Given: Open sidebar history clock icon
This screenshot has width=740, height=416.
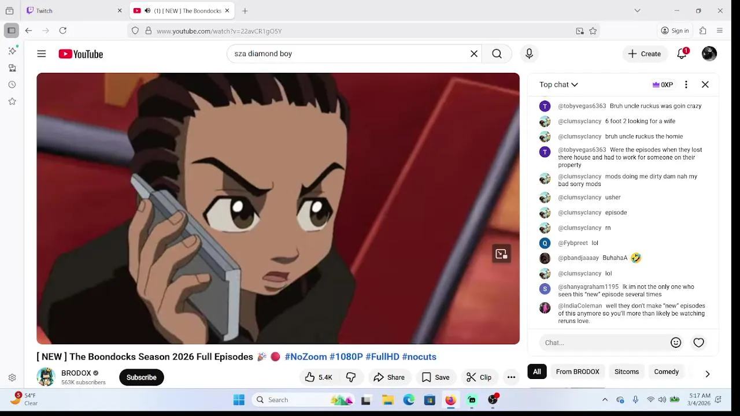Looking at the screenshot, I should [12, 84].
